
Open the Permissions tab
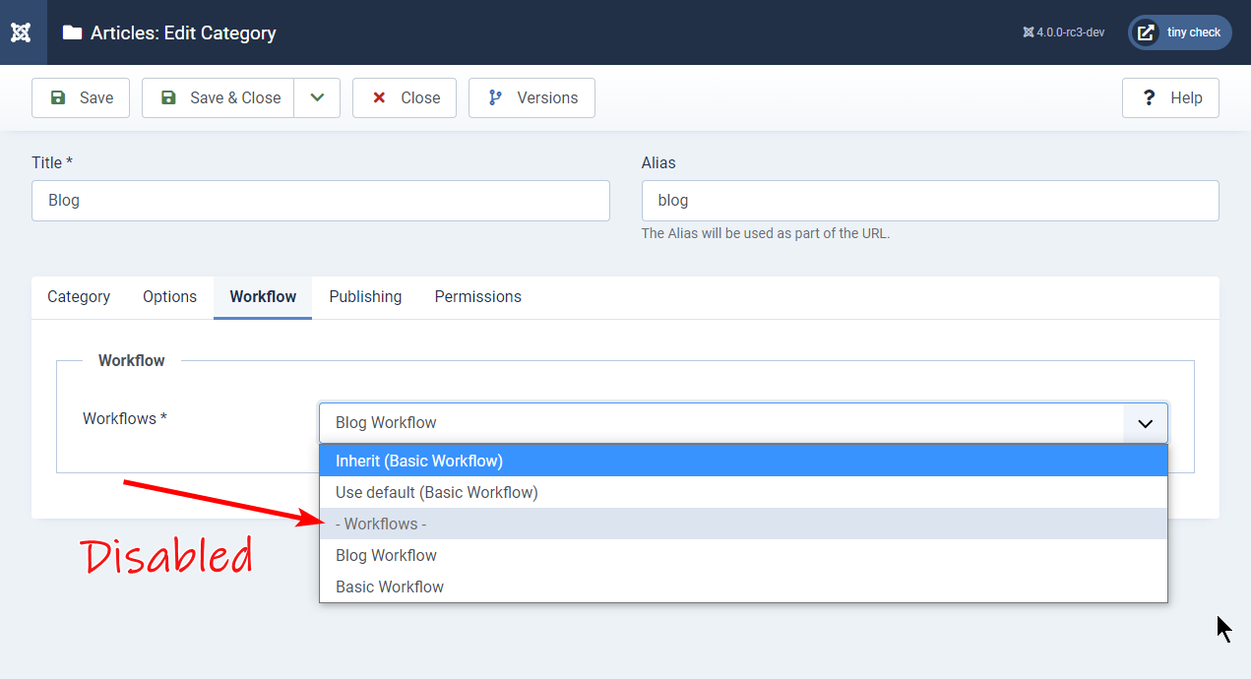(x=478, y=296)
